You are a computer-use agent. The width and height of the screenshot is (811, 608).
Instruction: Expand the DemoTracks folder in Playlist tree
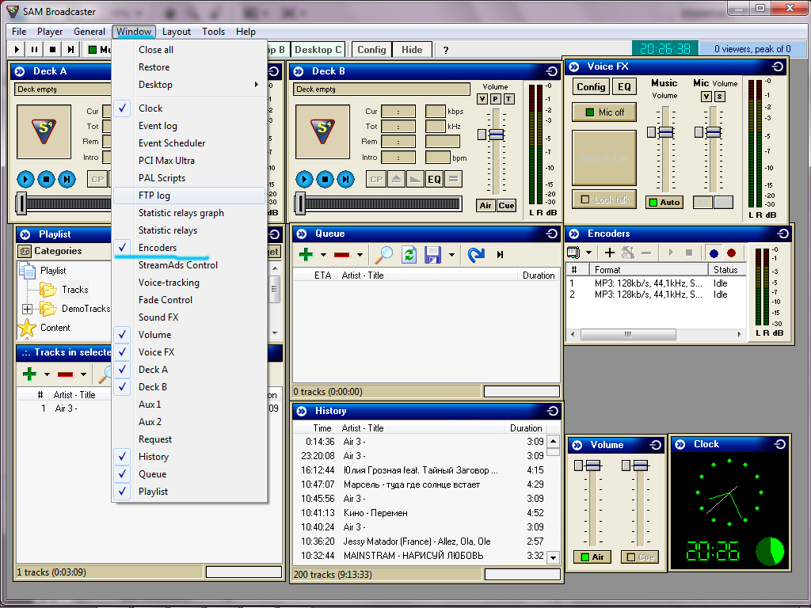tap(27, 309)
